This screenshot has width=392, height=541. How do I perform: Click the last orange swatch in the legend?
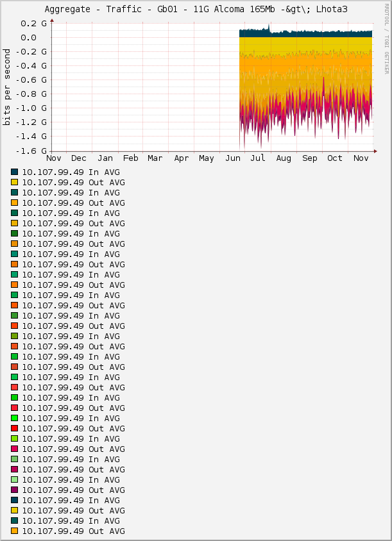(15, 531)
